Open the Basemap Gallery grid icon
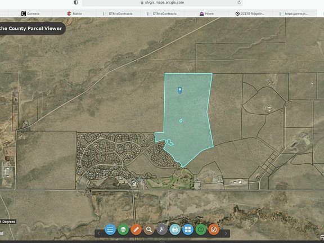This screenshot has height=243, width=324. point(188,229)
